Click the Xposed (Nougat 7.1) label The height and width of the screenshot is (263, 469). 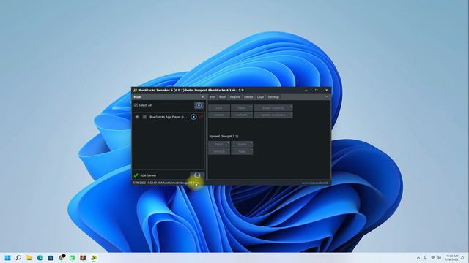point(224,137)
